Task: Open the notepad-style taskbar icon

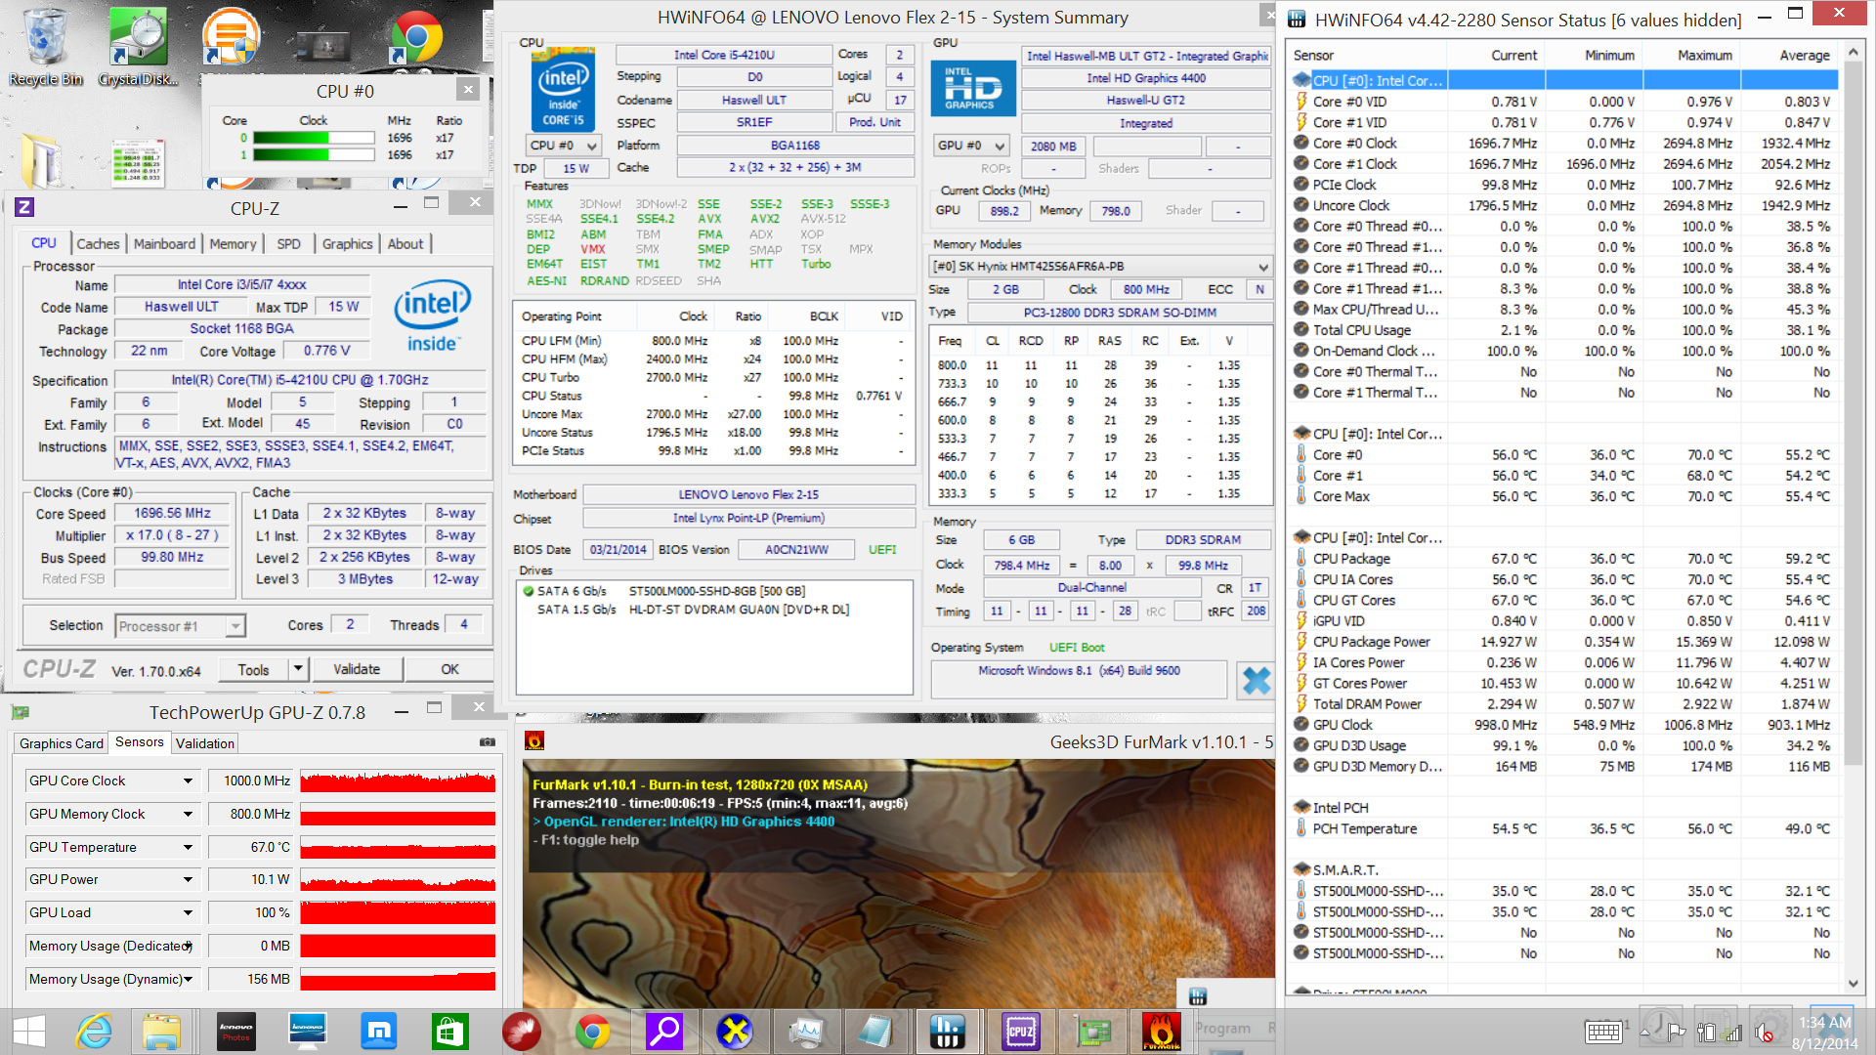Action: click(x=876, y=1032)
